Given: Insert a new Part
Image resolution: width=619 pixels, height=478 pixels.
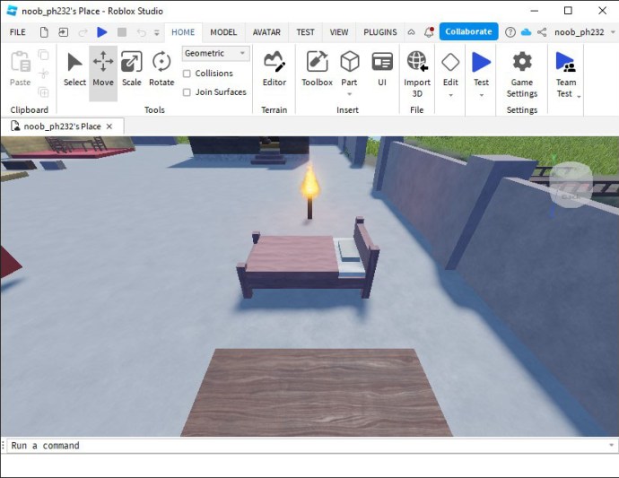Looking at the screenshot, I should pos(349,69).
